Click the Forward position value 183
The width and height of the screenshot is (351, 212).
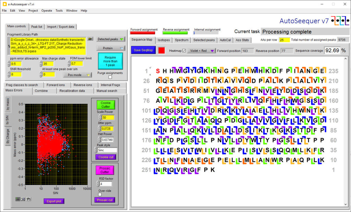pos(248,51)
